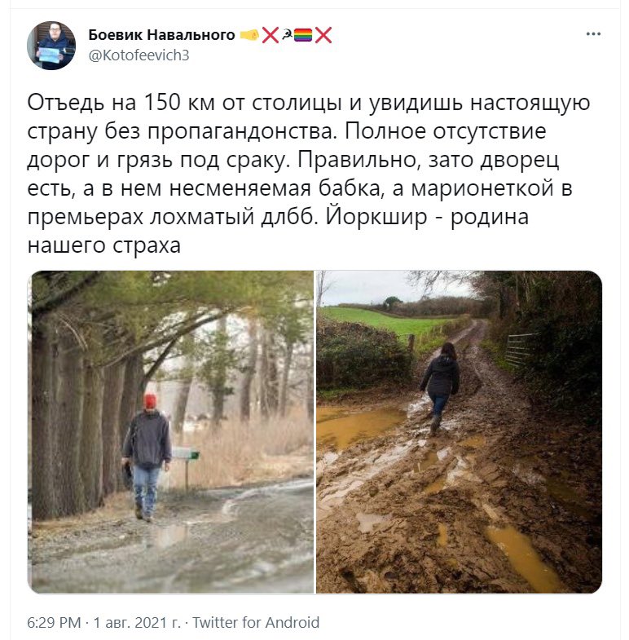
Task: Click the fist emoji next to the name
Action: click(249, 35)
